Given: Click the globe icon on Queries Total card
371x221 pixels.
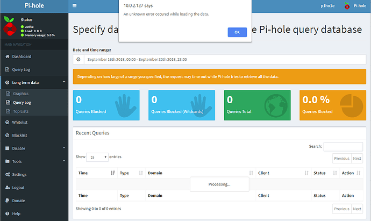Looking at the screenshot, I should point(276,105).
